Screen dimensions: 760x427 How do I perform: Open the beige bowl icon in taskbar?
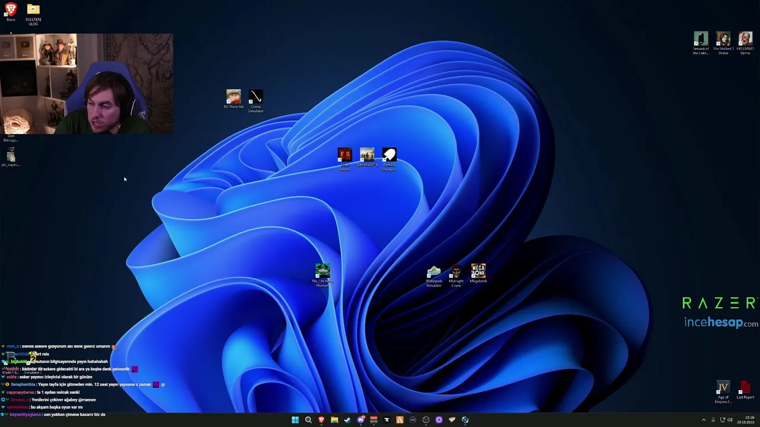tap(452, 420)
